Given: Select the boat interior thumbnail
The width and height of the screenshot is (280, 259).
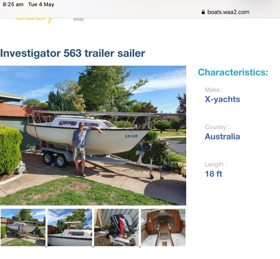Looking at the screenshot, I should click(x=163, y=227).
